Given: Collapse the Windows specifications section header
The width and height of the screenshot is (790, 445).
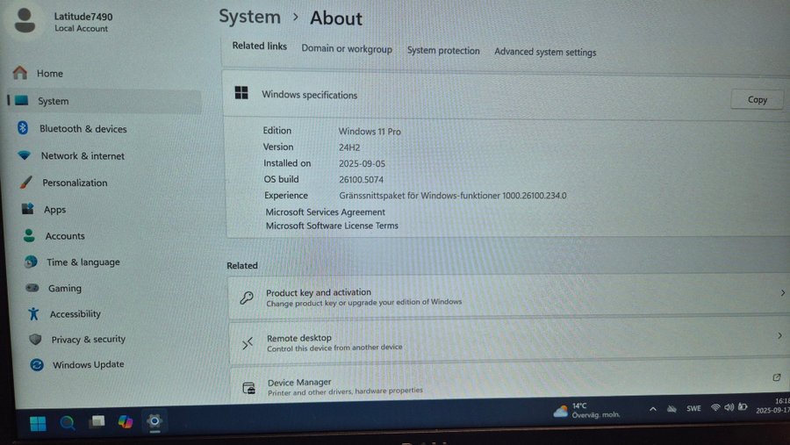Looking at the screenshot, I should [506, 96].
